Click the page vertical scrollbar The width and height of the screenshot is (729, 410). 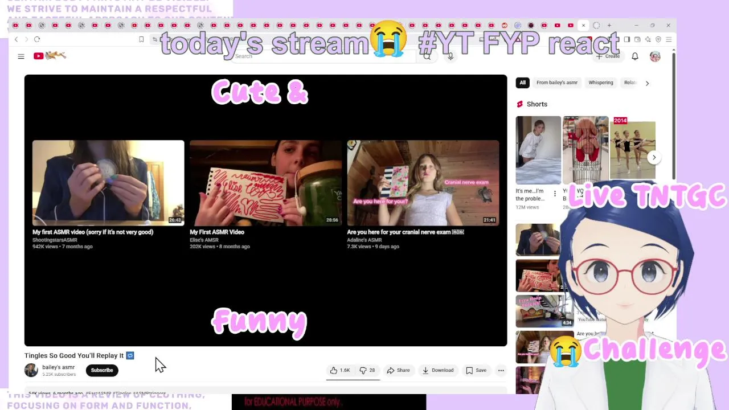pos(674,117)
